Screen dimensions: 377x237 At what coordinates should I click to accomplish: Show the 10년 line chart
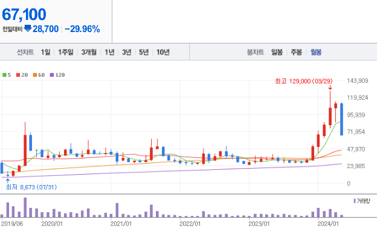[x=163, y=52]
